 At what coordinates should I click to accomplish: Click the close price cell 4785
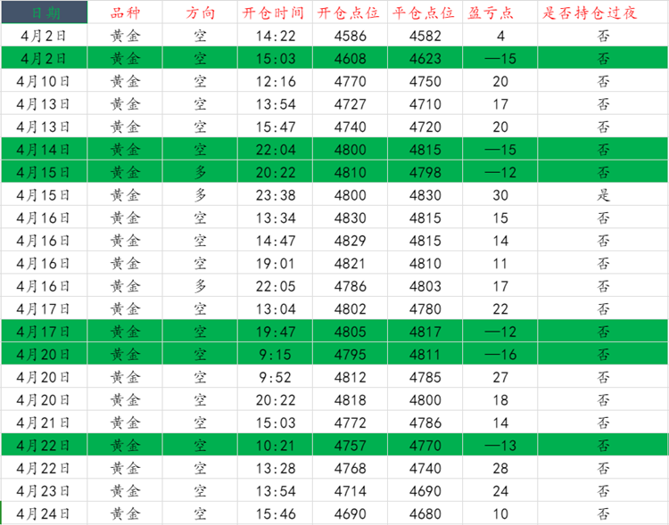(x=425, y=376)
